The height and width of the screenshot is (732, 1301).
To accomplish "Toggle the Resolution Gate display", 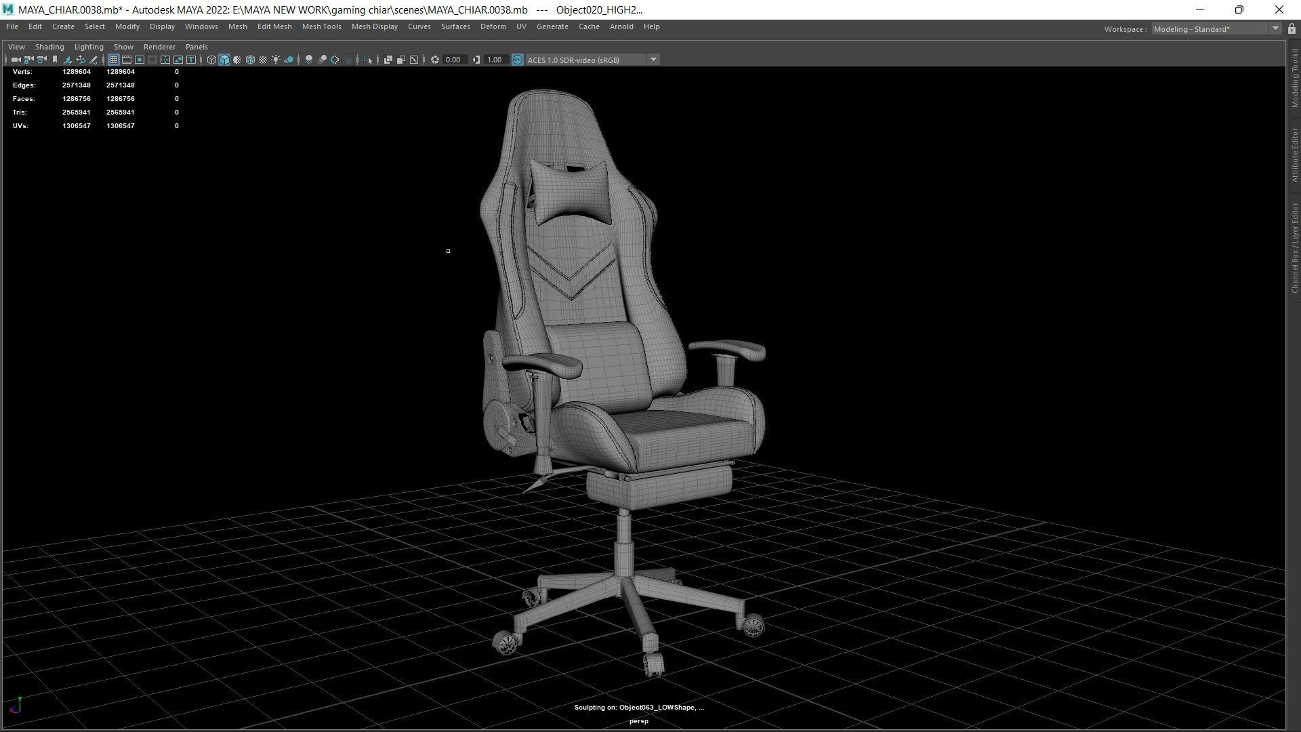I will pyautogui.click(x=140, y=60).
